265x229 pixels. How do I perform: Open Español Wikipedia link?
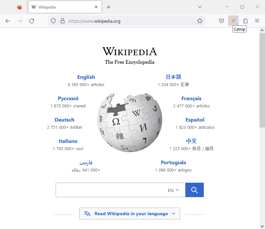[195, 120]
